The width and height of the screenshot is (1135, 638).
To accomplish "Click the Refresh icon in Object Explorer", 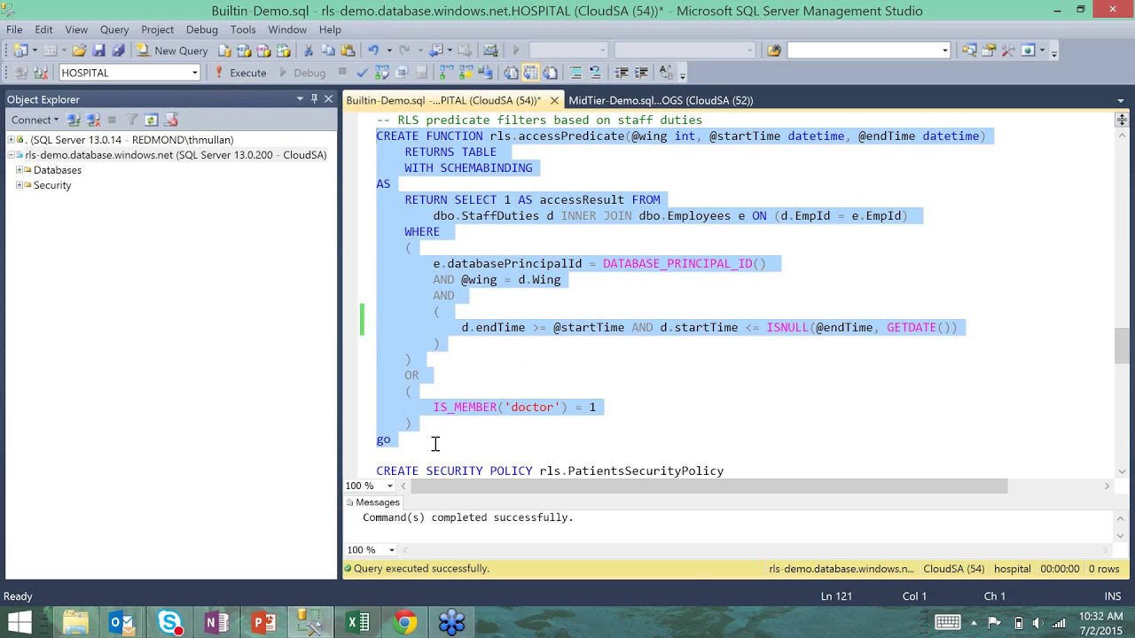I will tap(152, 120).
